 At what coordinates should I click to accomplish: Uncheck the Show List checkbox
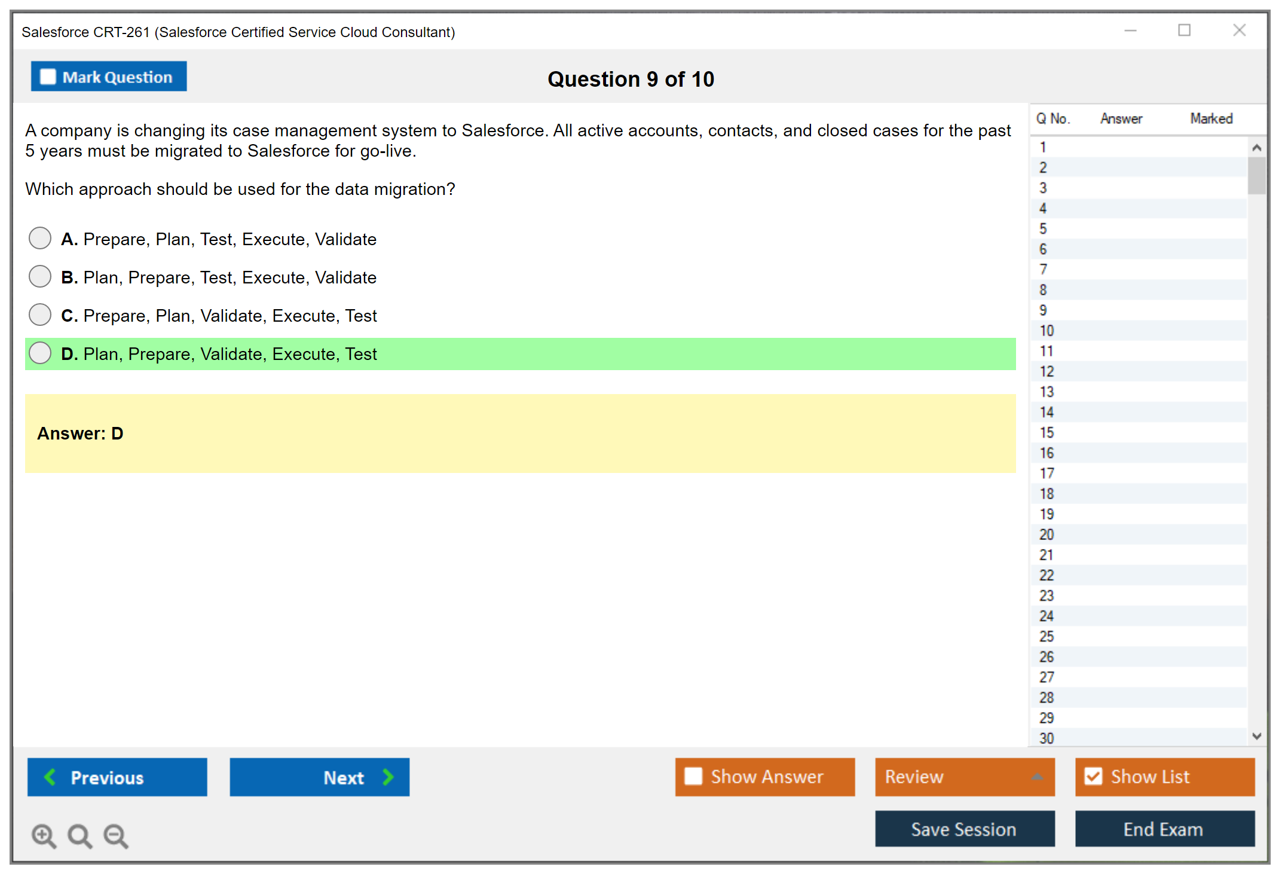(x=1093, y=776)
